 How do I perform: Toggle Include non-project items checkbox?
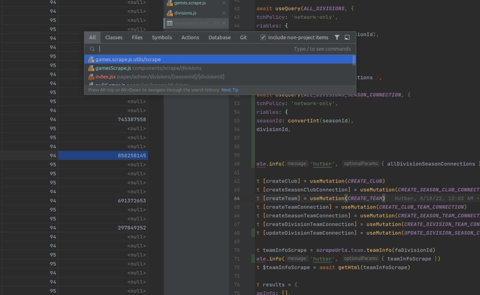click(263, 37)
